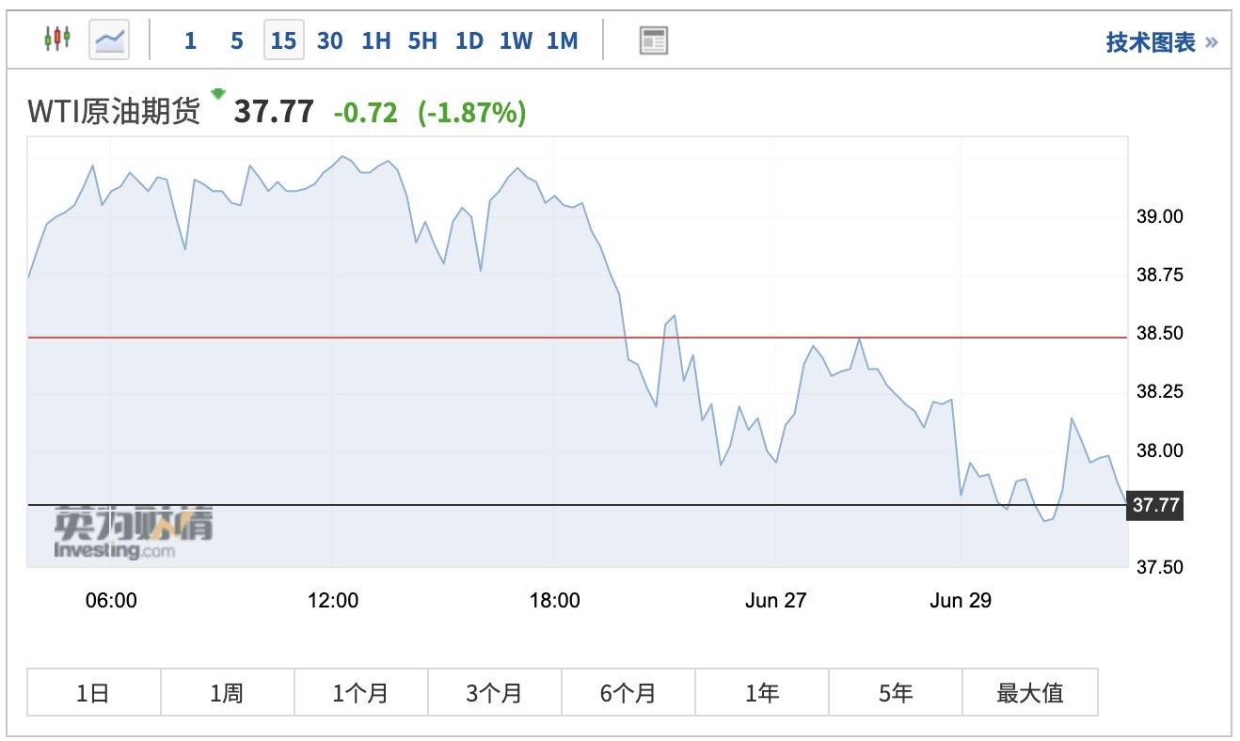The image size is (1240, 741).
Task: Click the 37.77 current price label on axis
Action: (x=1155, y=505)
